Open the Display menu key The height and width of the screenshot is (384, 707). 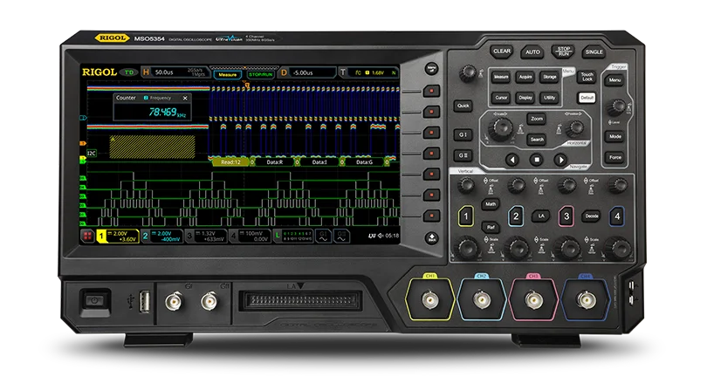pyautogui.click(x=525, y=98)
